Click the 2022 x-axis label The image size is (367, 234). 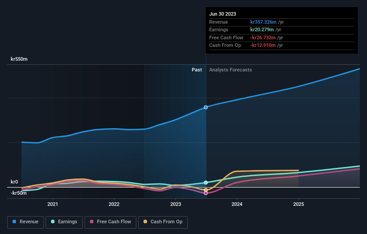[x=114, y=204]
